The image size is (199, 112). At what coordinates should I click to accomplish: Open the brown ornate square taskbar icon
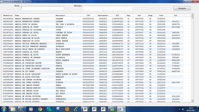(67, 109)
